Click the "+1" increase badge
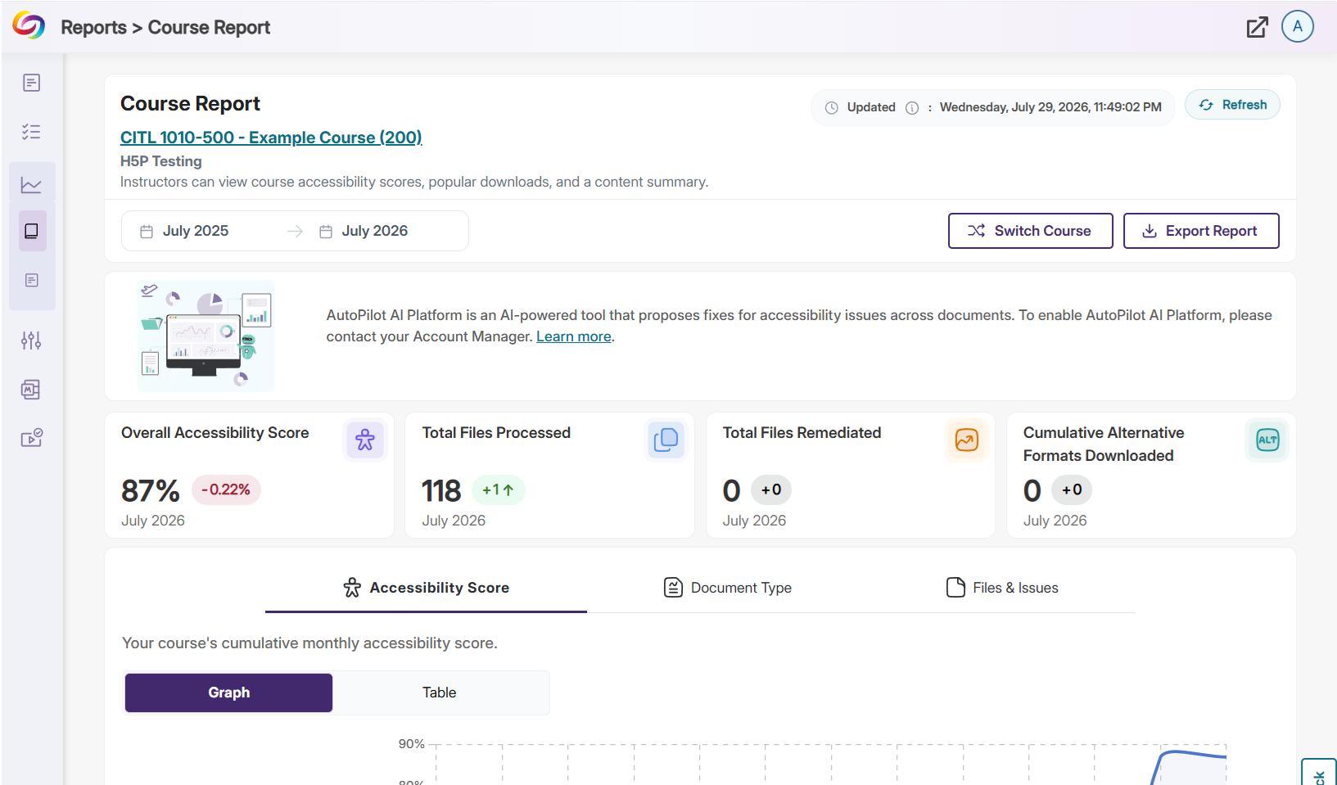This screenshot has height=785, width=1337. (498, 489)
